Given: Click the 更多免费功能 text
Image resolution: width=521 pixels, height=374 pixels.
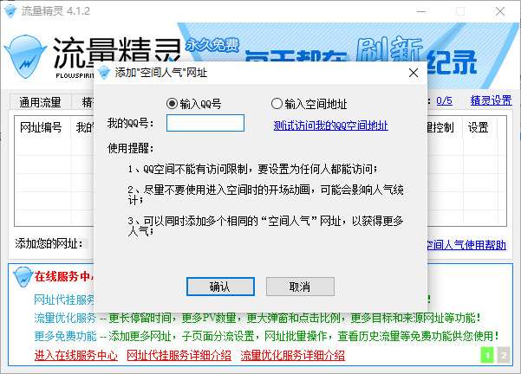Looking at the screenshot, I should pos(65,336).
